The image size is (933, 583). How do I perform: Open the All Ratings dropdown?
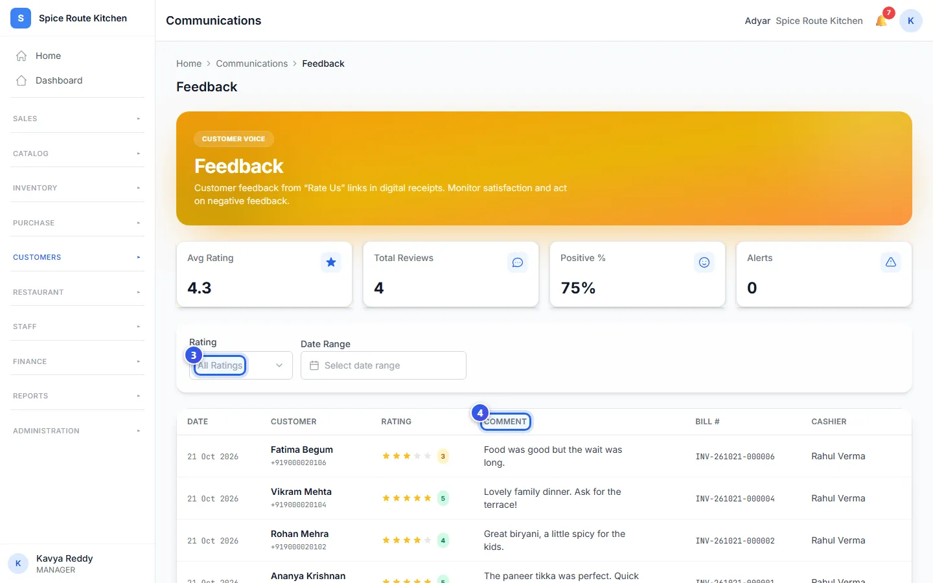(241, 365)
